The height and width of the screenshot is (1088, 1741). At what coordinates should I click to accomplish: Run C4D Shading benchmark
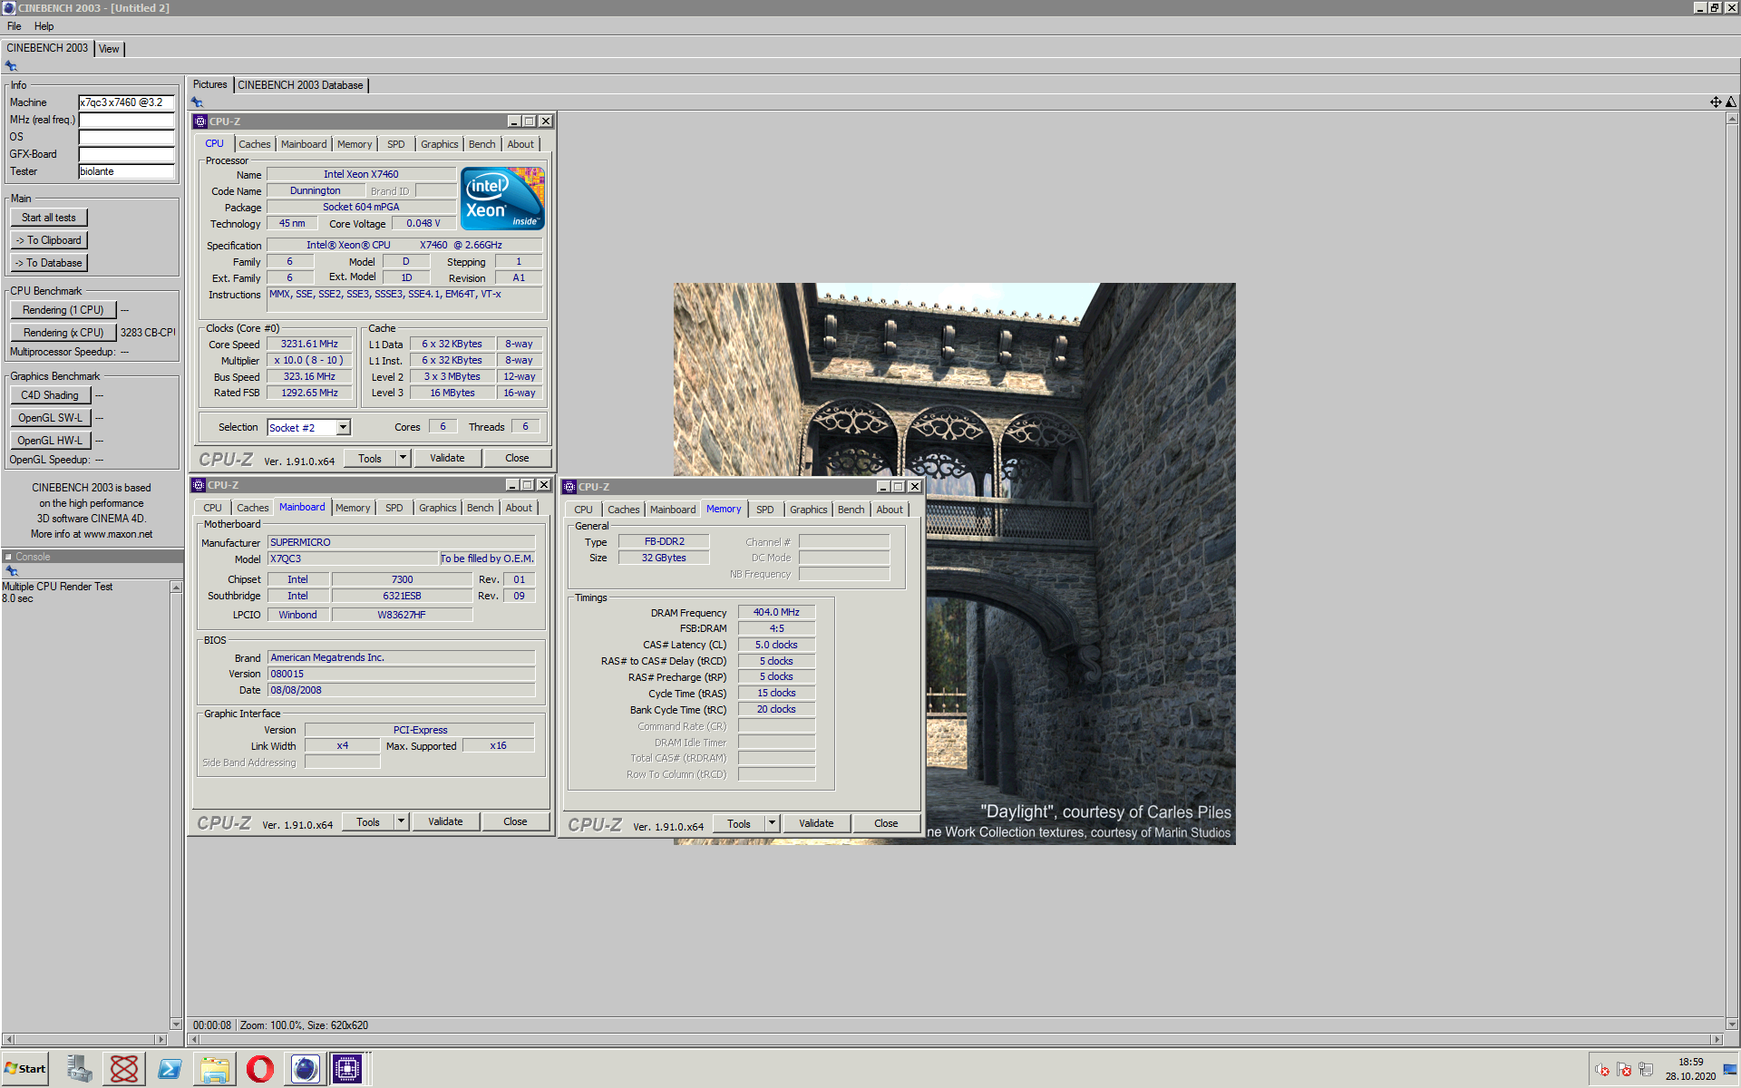[50, 395]
